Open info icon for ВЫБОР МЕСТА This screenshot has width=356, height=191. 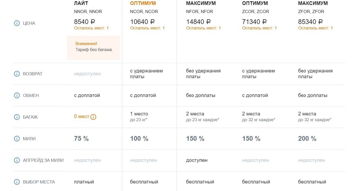pos(17,182)
